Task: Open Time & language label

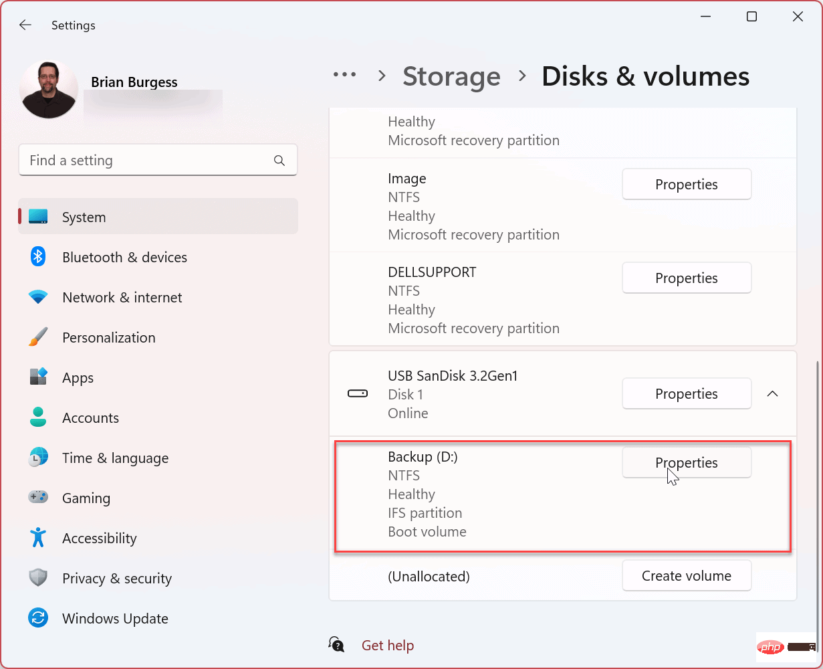Action: 116,458
